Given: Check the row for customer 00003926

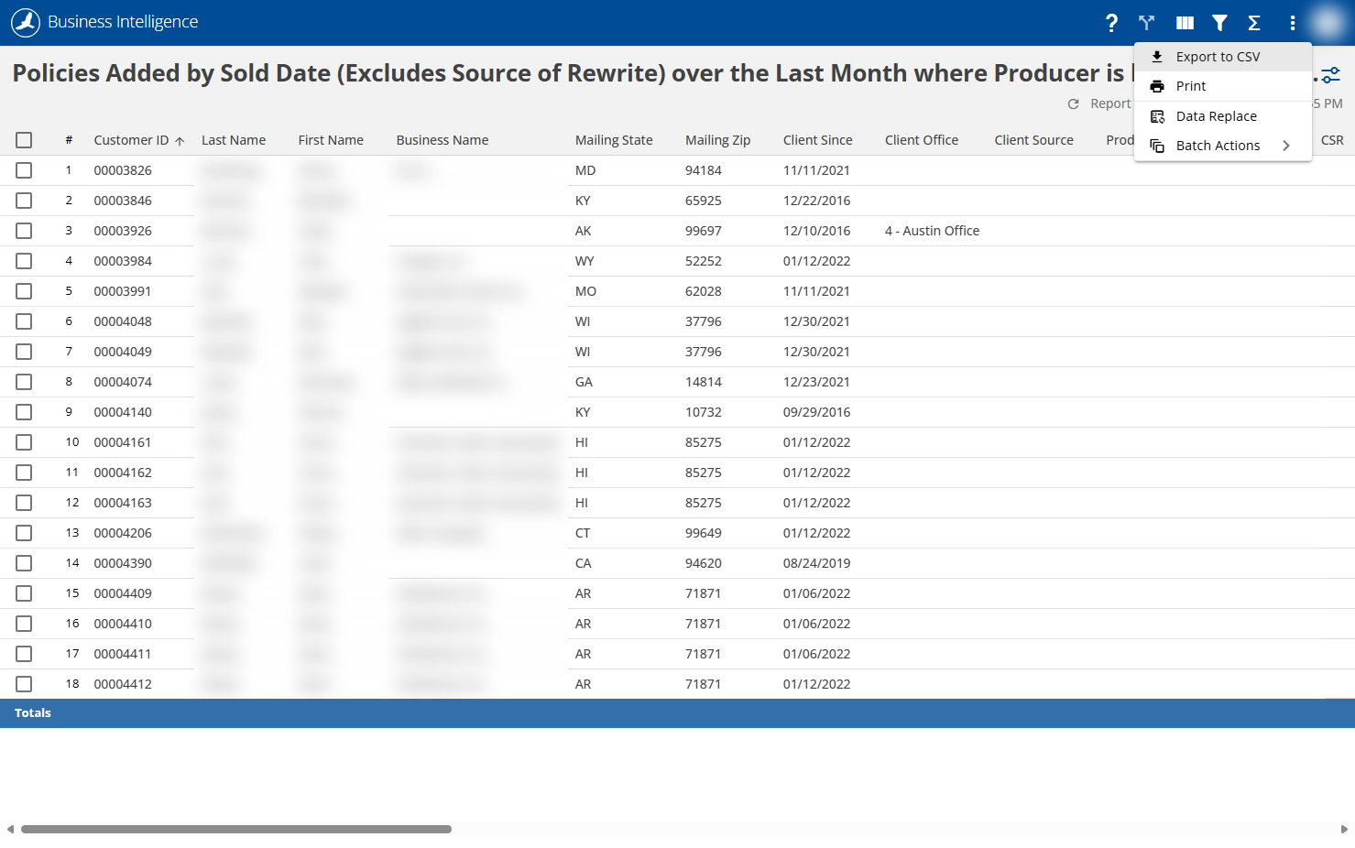Looking at the screenshot, I should (x=24, y=231).
